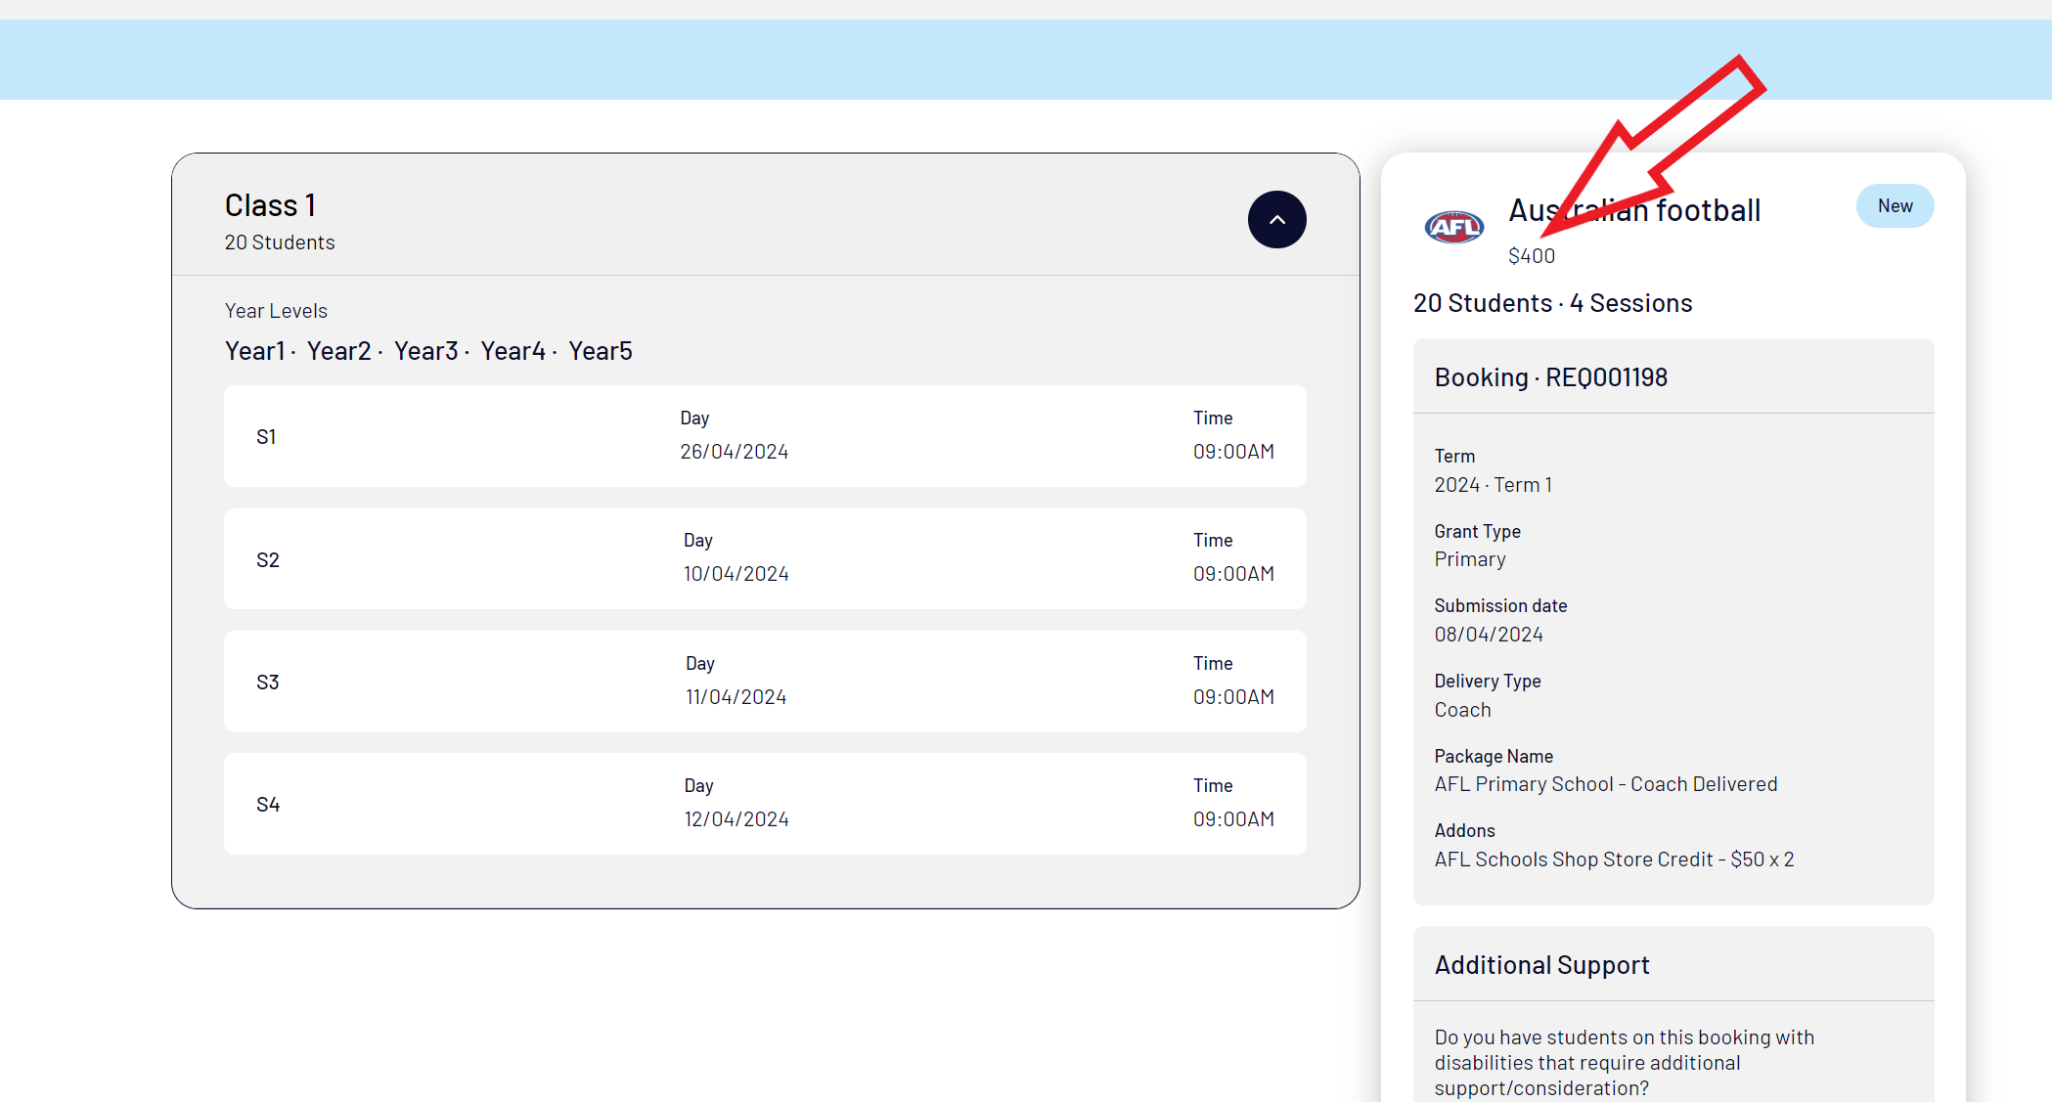The image size is (2052, 1102).
Task: Click the Booking REQ001198 heading
Action: tap(1550, 377)
